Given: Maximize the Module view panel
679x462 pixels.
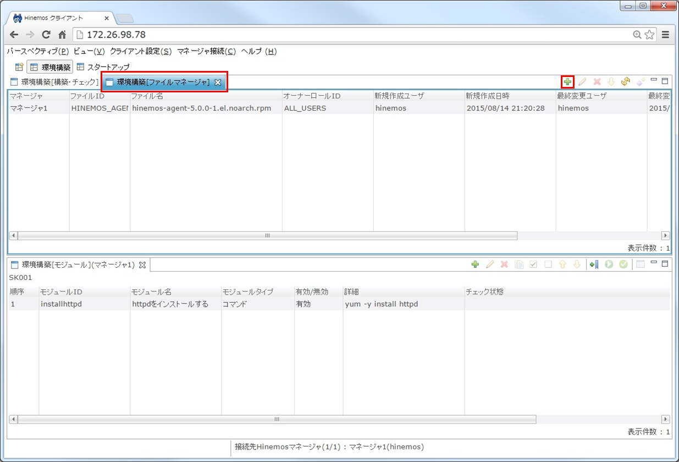Looking at the screenshot, I should [x=665, y=263].
